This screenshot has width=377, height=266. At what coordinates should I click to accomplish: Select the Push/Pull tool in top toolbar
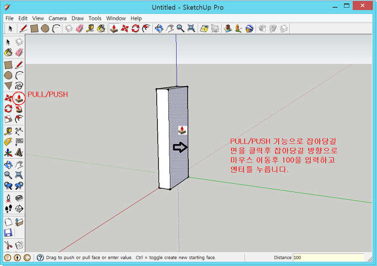114,28
